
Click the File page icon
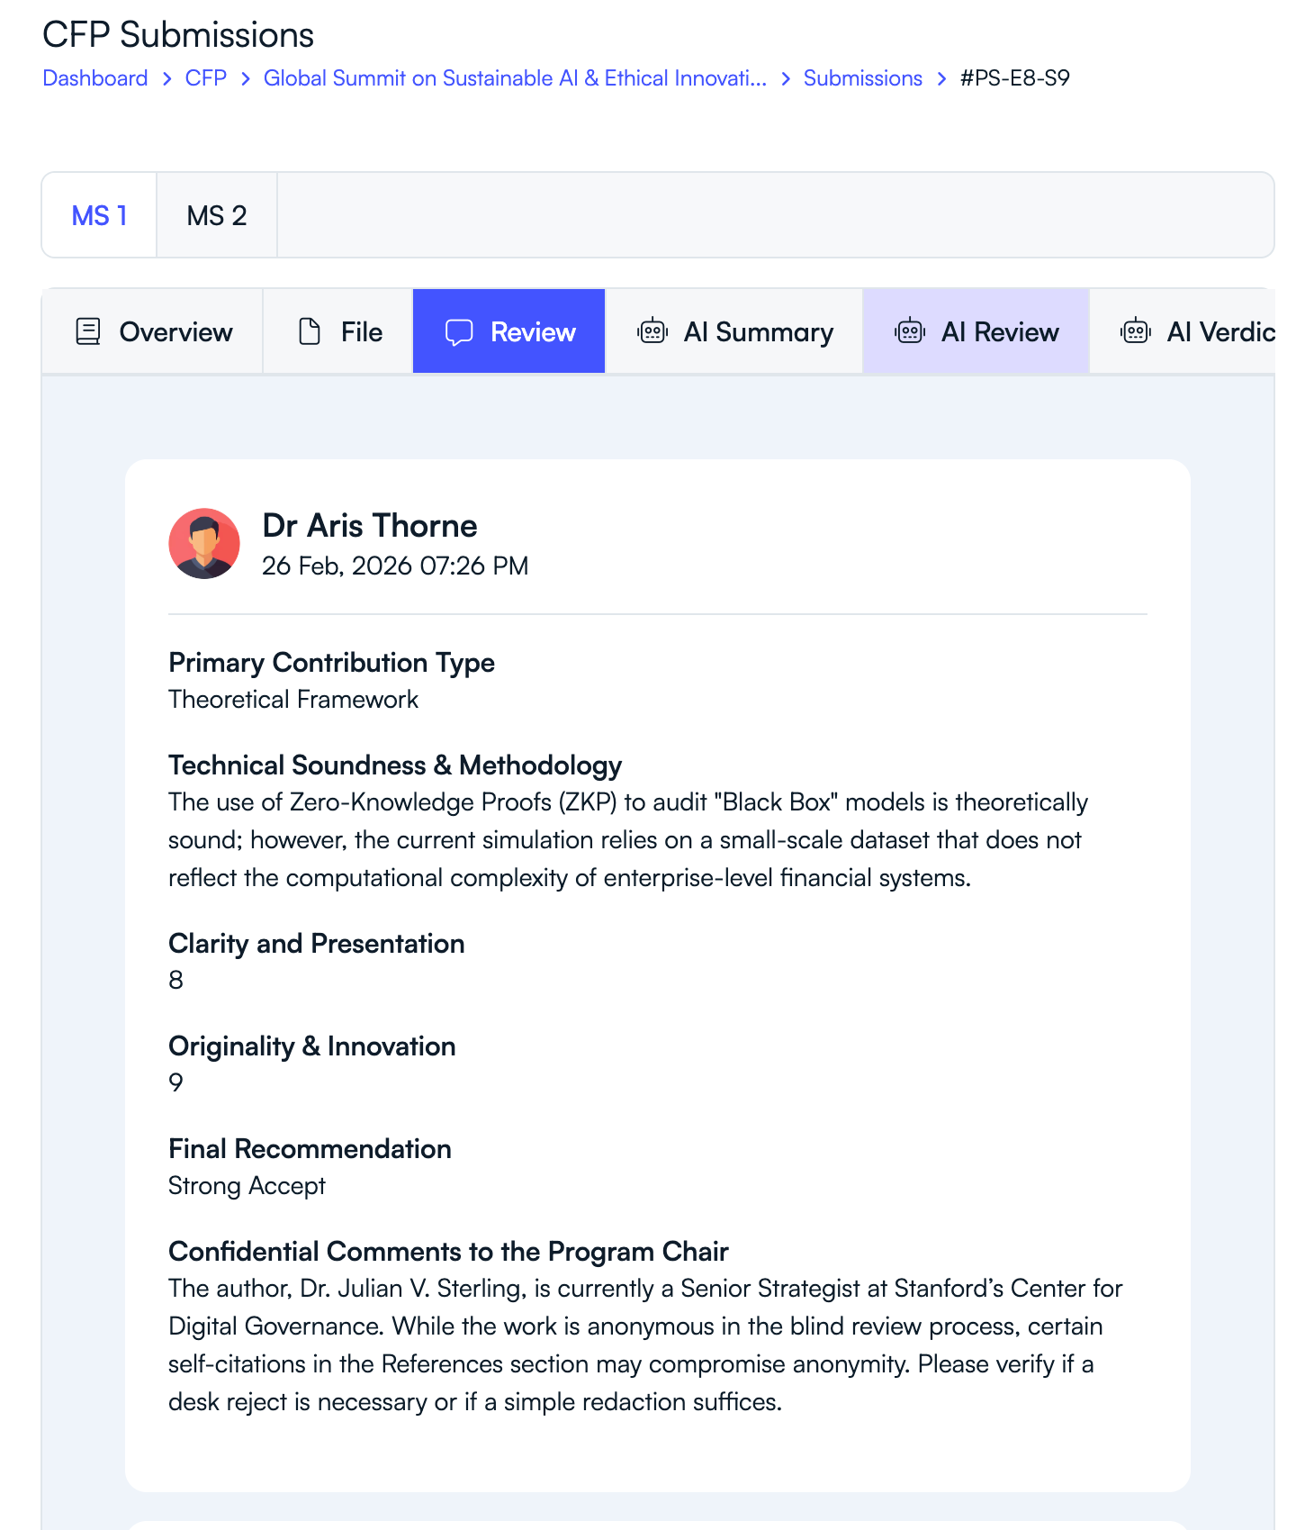[310, 331]
